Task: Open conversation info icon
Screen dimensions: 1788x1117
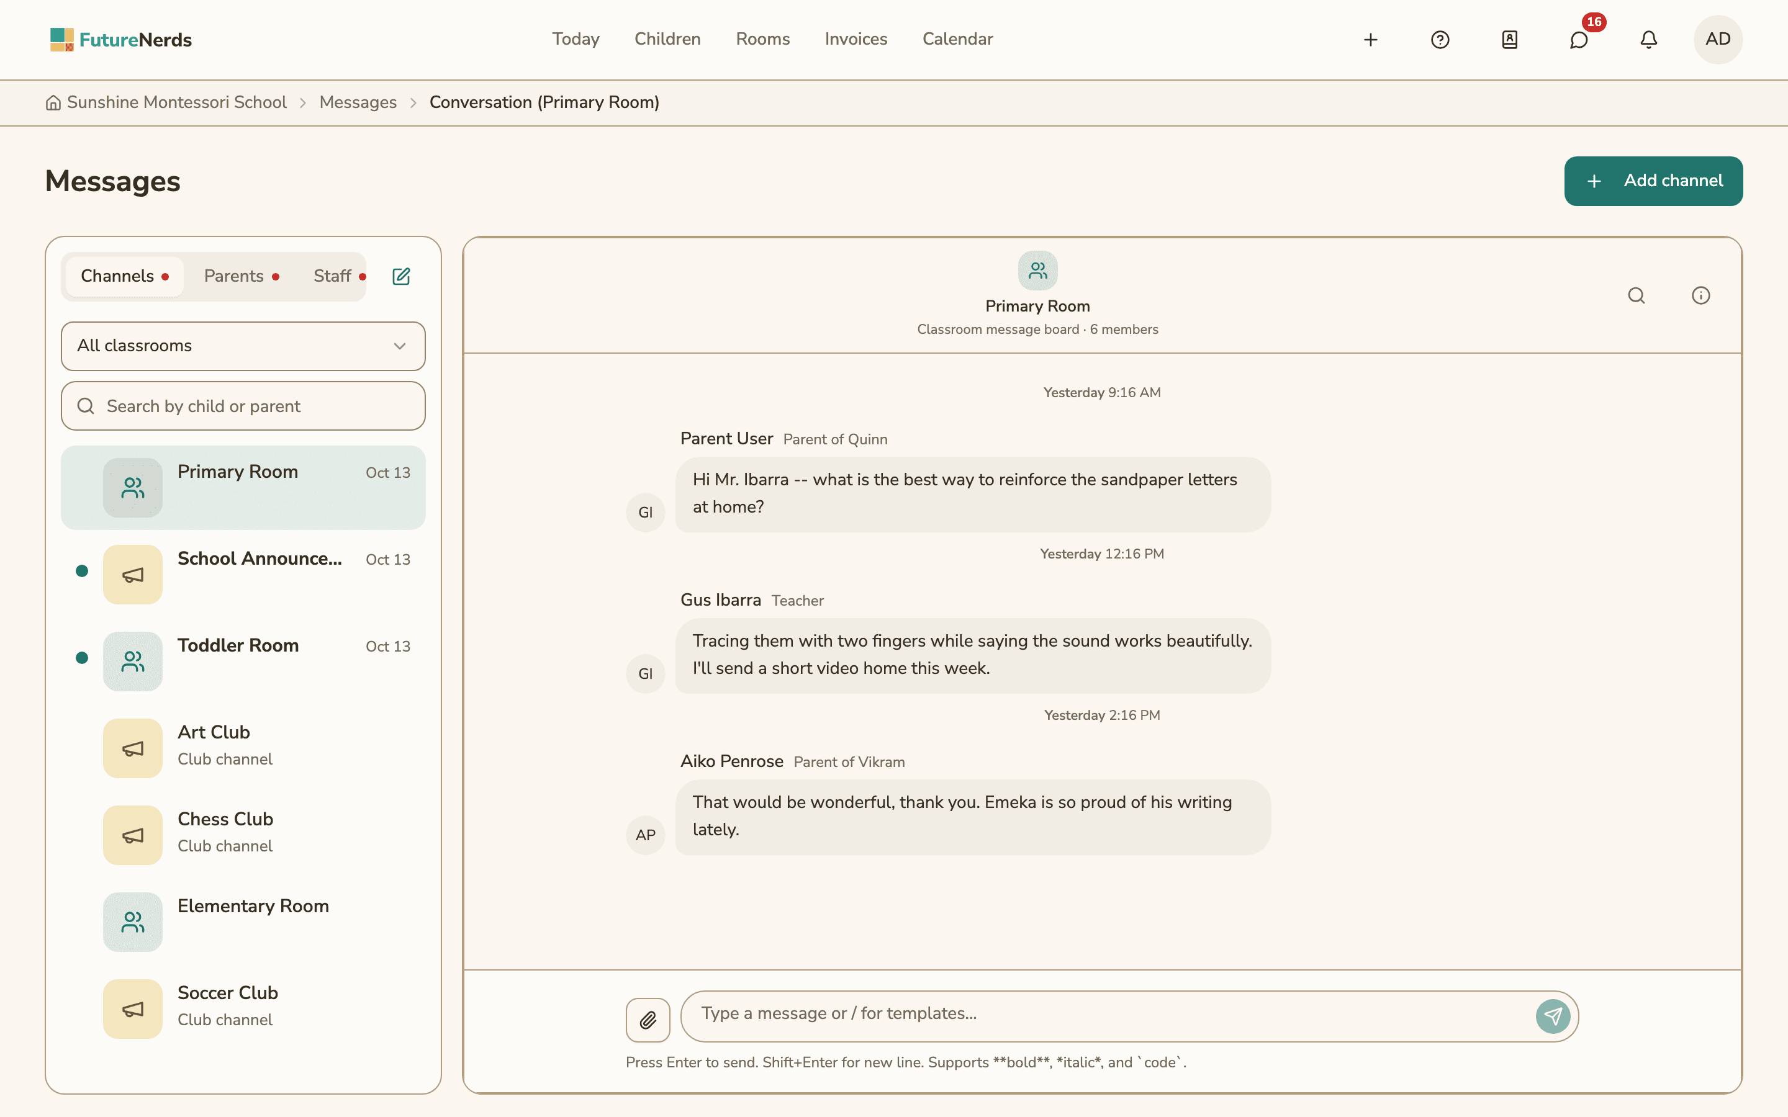Action: 1701,295
